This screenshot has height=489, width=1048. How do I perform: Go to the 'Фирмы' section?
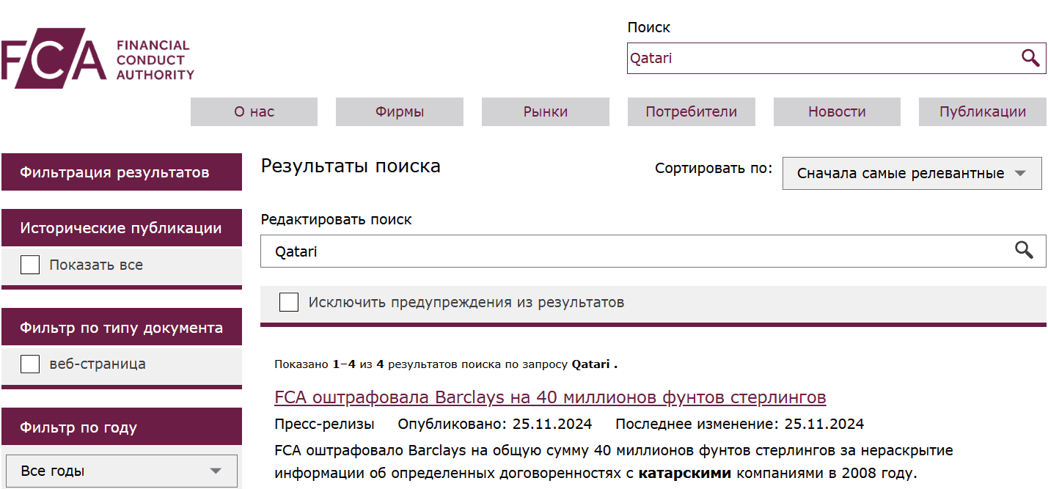400,112
